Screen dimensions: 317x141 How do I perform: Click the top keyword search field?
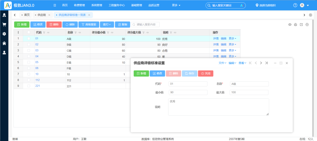(x=225, y=6)
